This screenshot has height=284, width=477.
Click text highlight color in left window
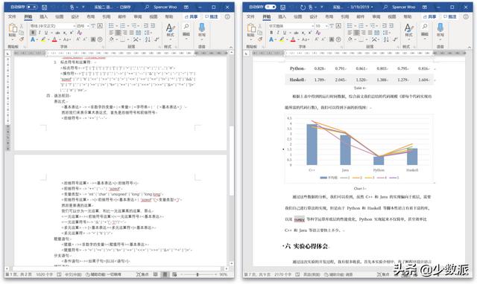tap(43, 39)
